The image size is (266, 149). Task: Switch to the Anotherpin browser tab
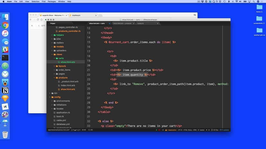pyautogui.click(x=82, y=15)
